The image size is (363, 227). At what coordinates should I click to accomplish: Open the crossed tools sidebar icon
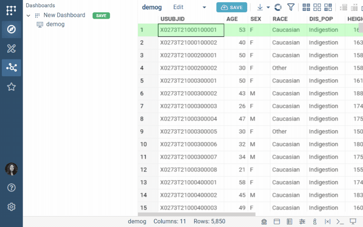tap(11, 49)
